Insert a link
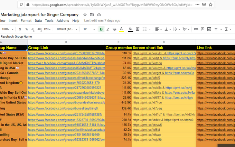 coord(196,29)
